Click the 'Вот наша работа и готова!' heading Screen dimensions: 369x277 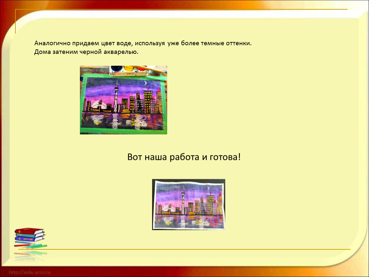click(x=184, y=157)
